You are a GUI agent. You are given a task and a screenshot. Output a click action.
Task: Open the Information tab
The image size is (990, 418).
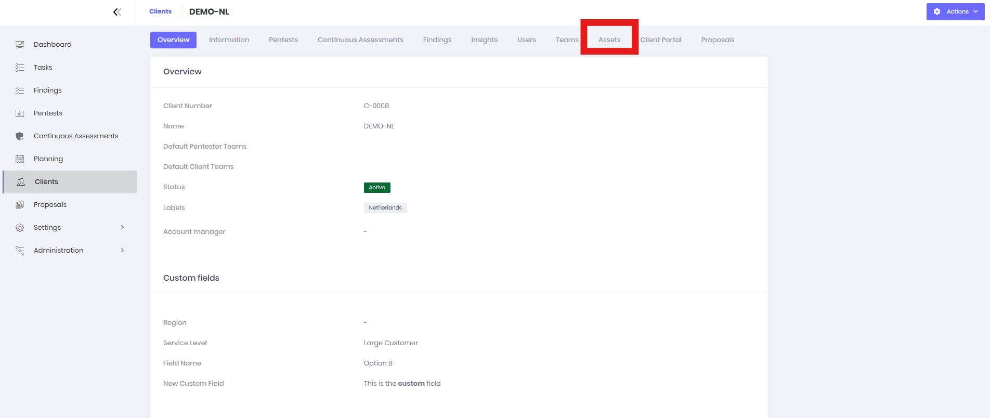pyautogui.click(x=229, y=40)
